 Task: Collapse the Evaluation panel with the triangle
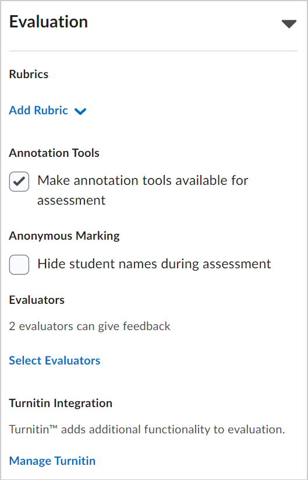(289, 24)
